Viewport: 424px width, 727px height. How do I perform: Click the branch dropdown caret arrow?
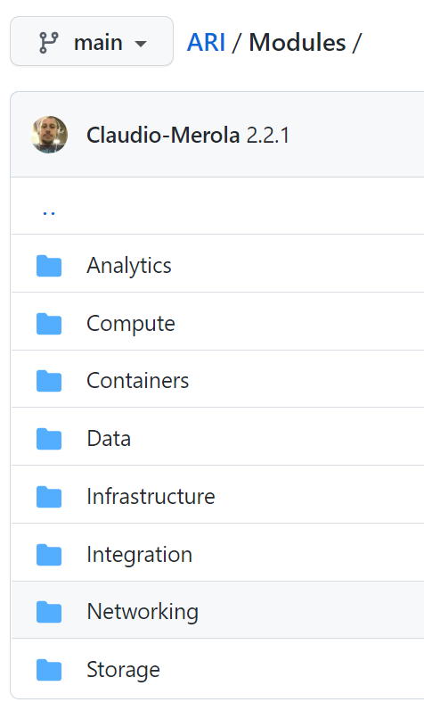[x=140, y=44]
